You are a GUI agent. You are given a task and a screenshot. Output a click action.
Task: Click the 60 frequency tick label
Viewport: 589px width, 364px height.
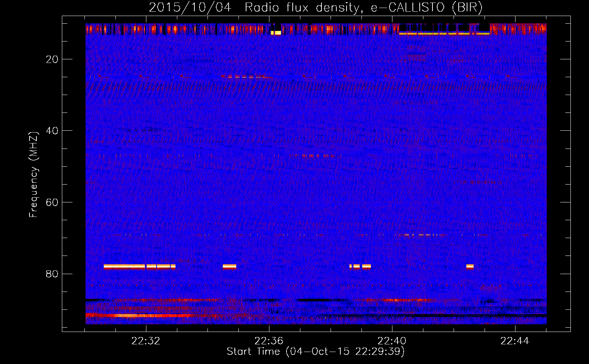tap(52, 202)
